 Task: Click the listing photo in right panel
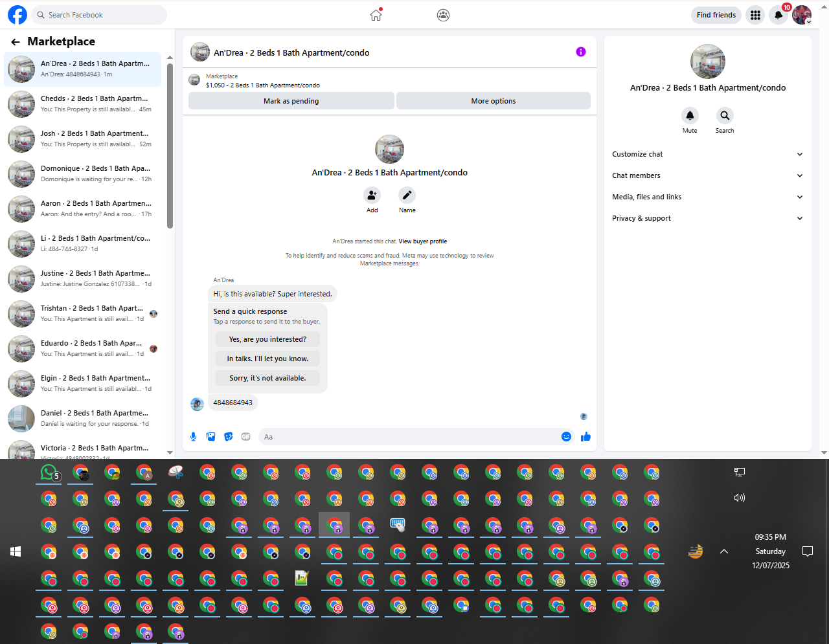[x=708, y=61]
